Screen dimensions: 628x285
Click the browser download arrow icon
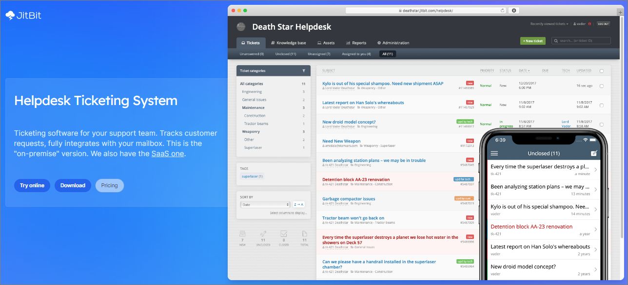513,10
